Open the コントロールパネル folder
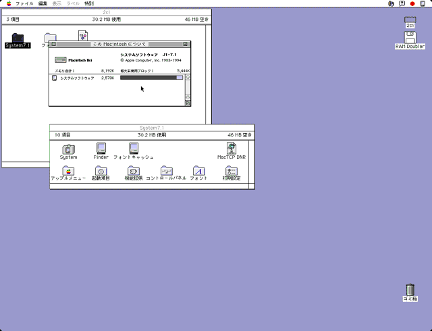Image resolution: width=432 pixels, height=331 pixels. pyautogui.click(x=167, y=171)
